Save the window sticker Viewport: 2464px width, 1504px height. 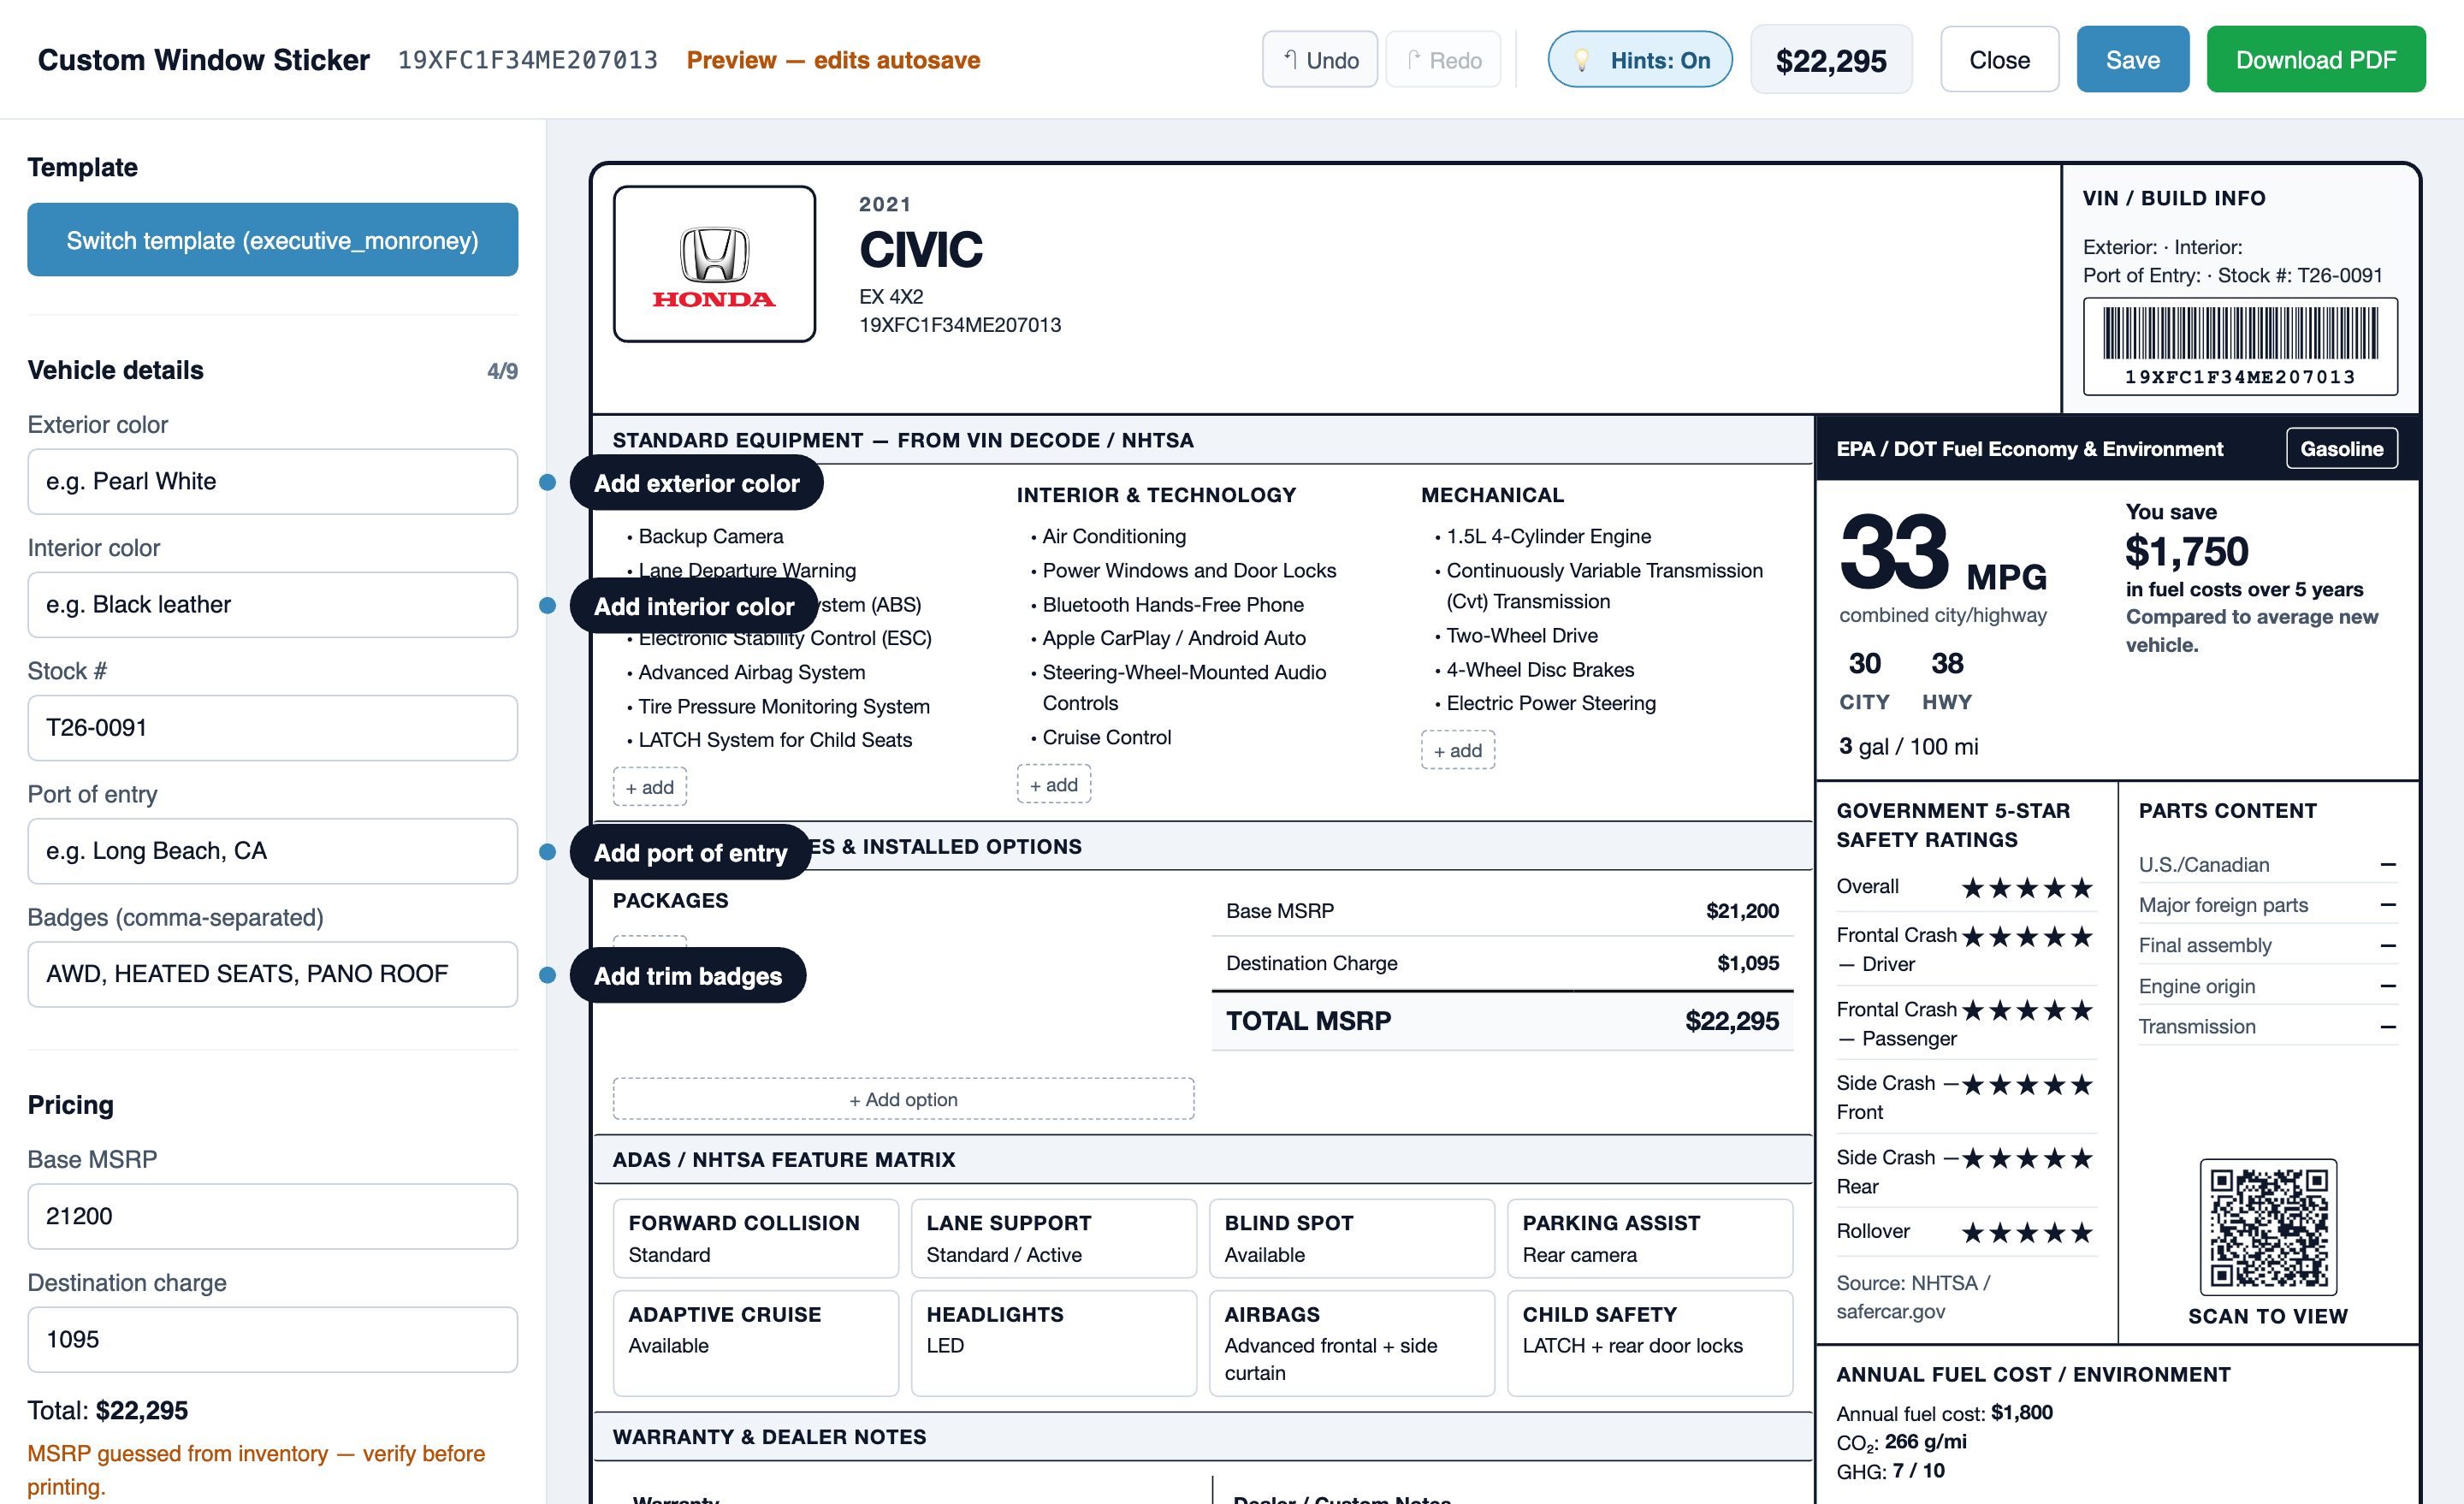click(2133, 60)
